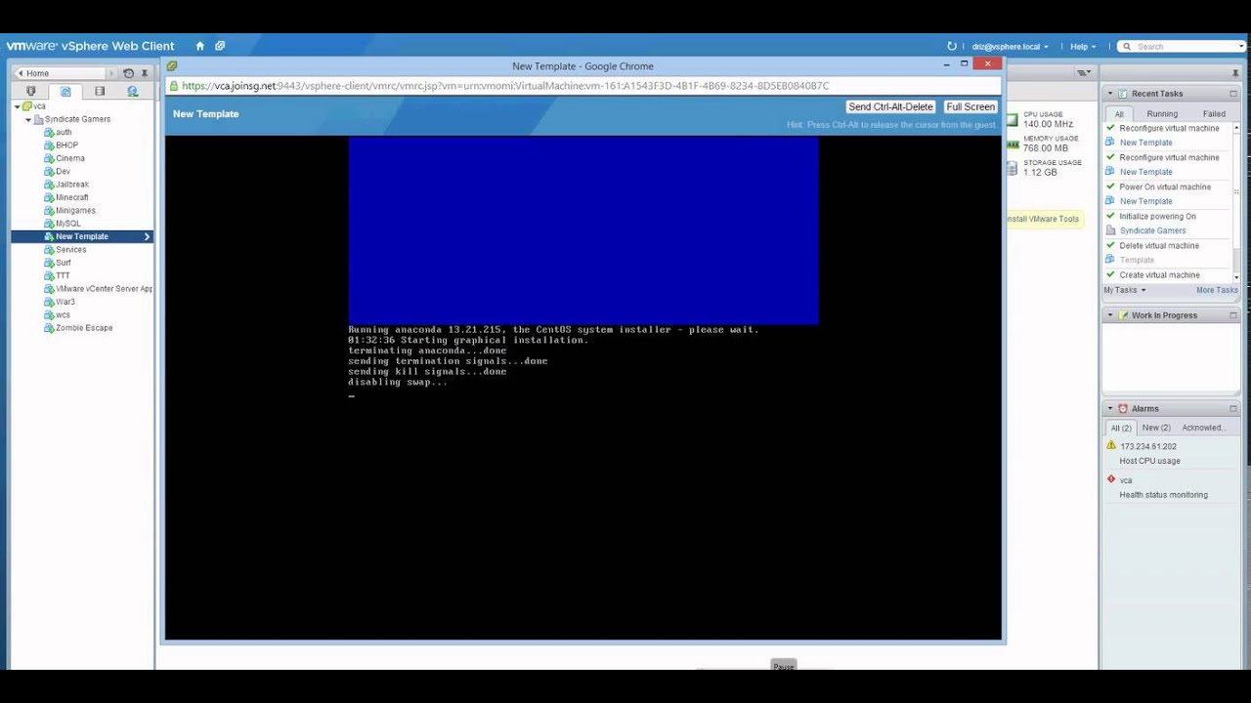
Task: Open My Tasks dropdown filter
Action: coord(1125,290)
